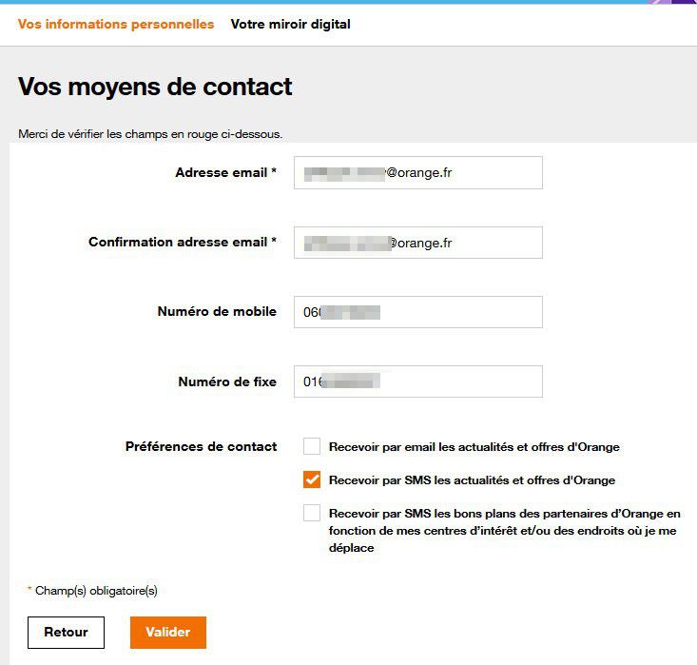
Task: Click the "Préférences de contact" label
Action: [x=201, y=446]
